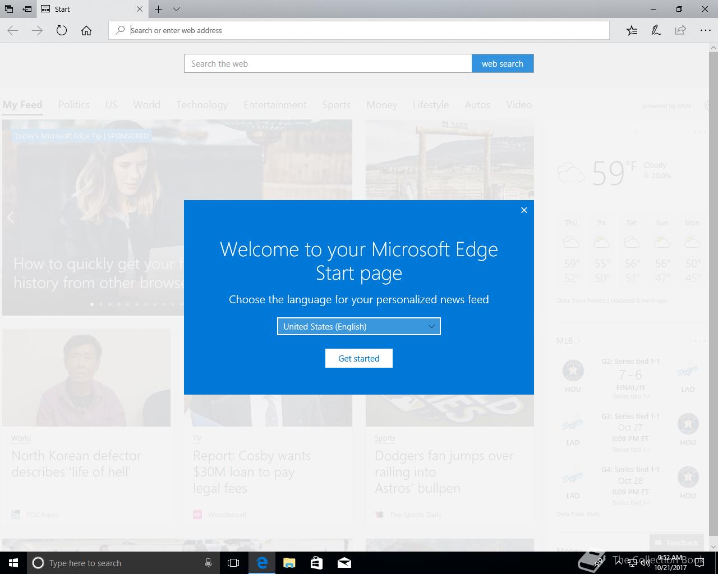
Task: Select the Sports tab
Action: (336, 105)
